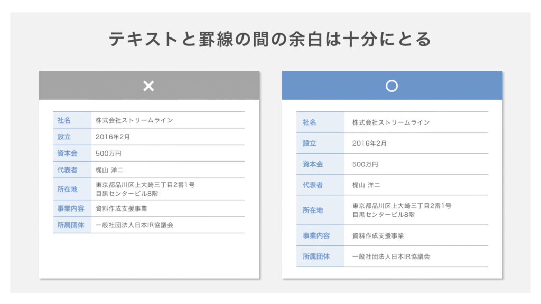Click the circle mark in blue header

point(391,86)
